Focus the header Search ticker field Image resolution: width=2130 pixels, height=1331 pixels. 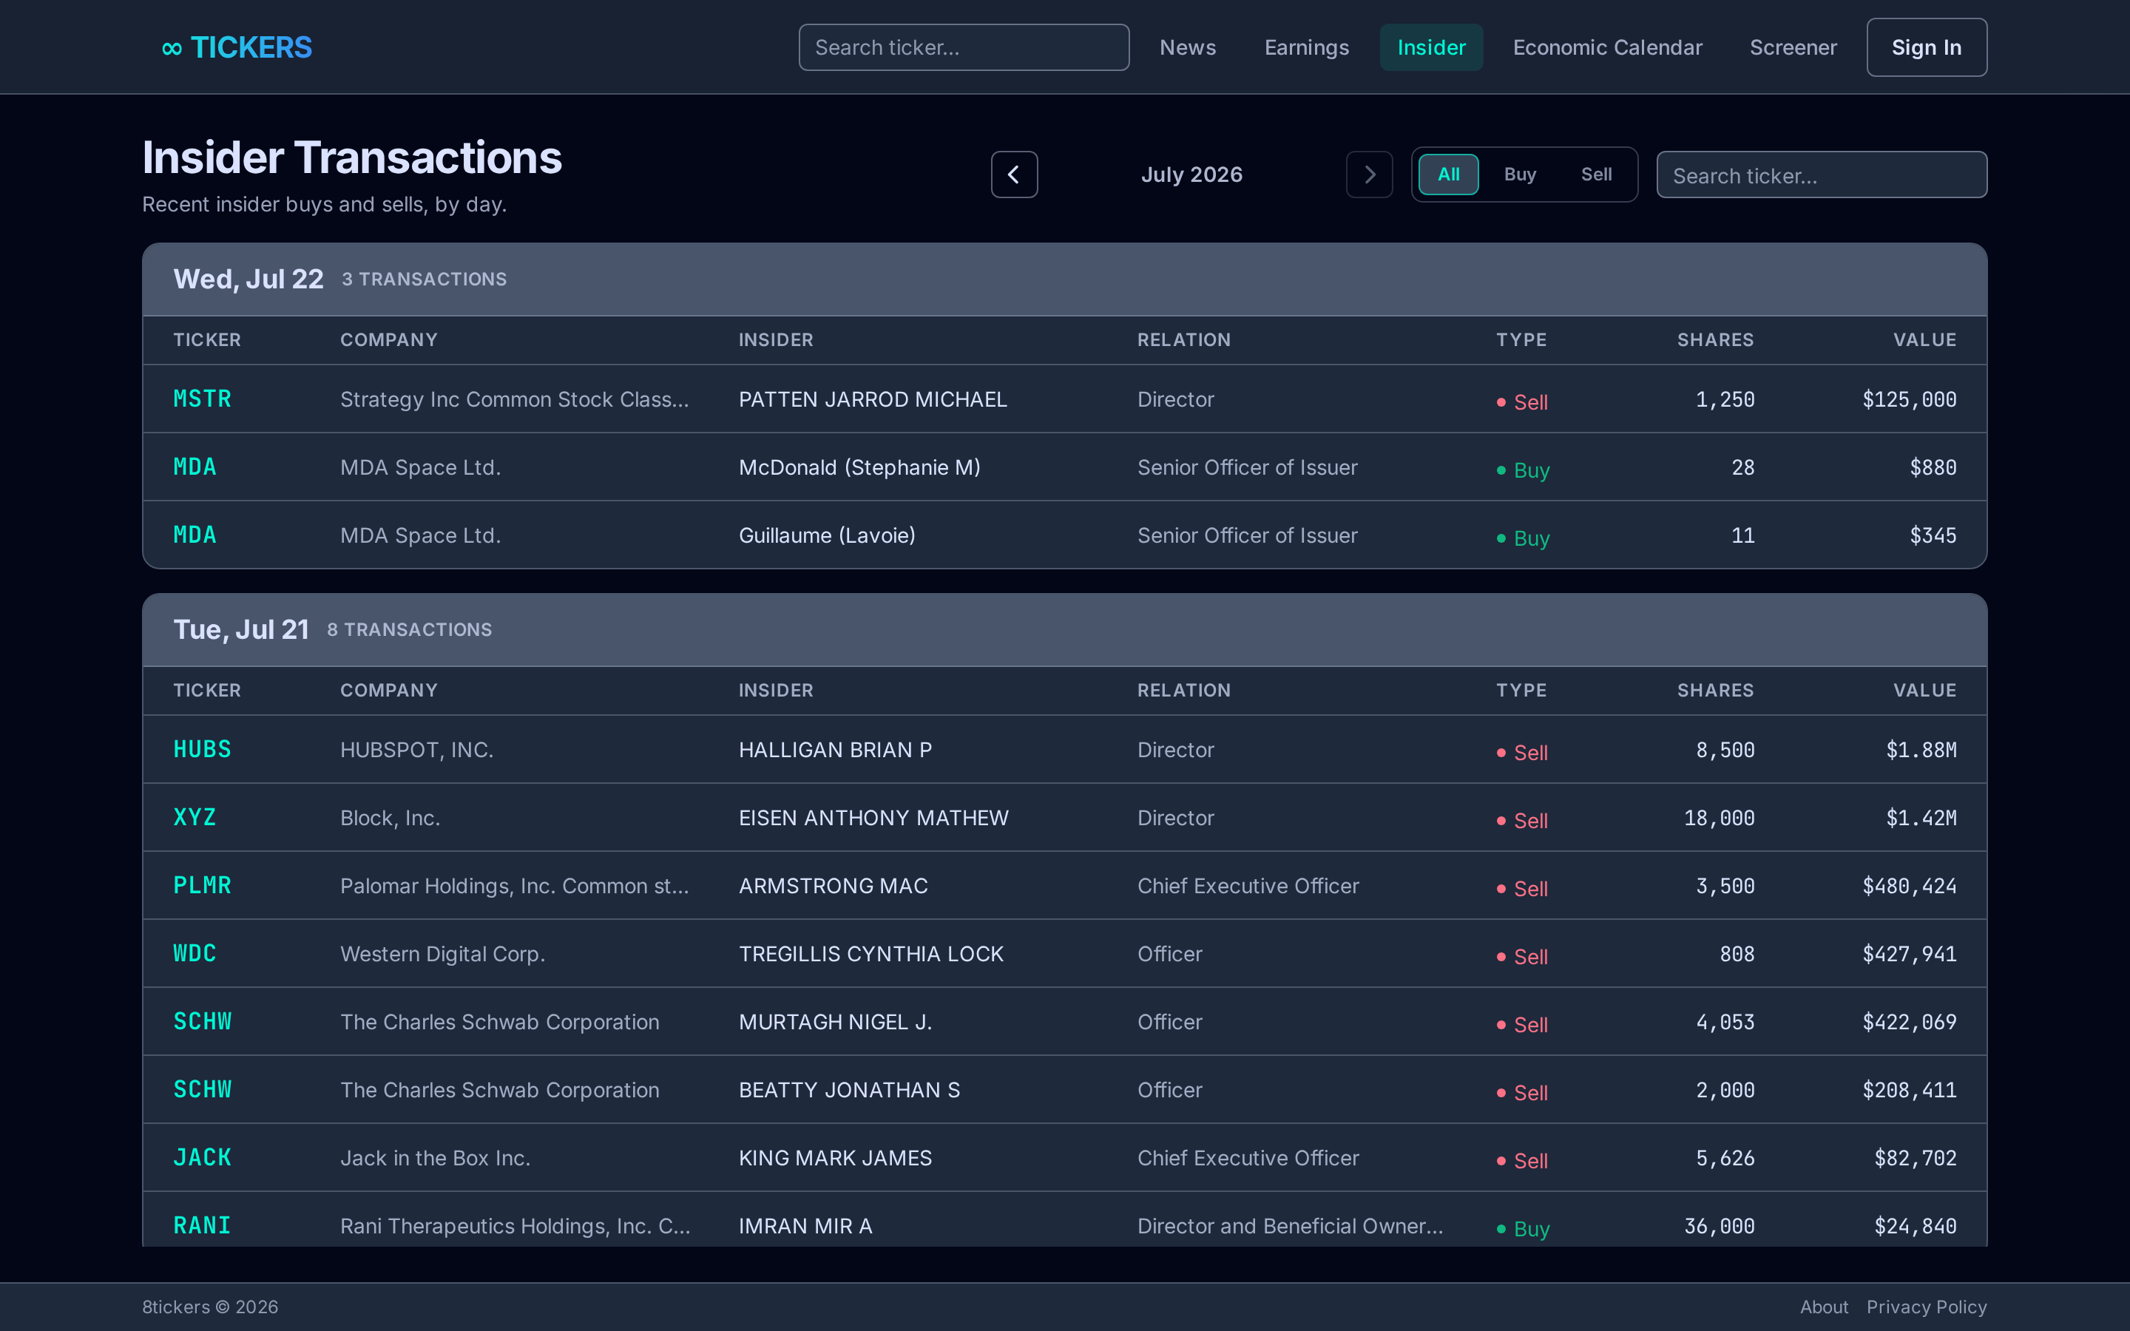[x=964, y=47]
